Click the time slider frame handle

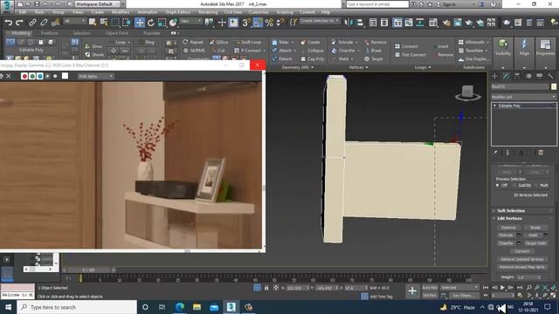pos(89,270)
